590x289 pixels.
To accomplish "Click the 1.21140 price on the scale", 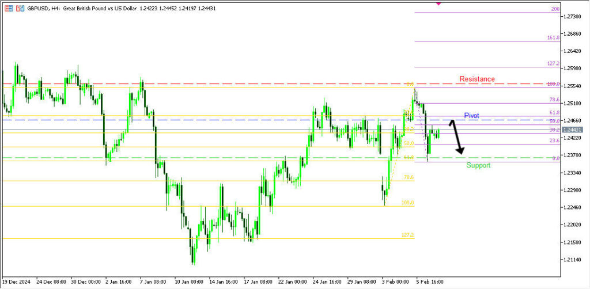I will 573,259.
